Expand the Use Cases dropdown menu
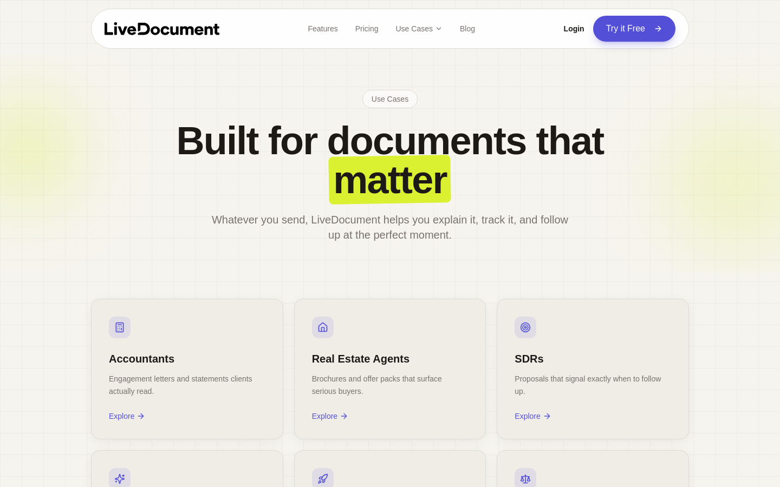The height and width of the screenshot is (487, 780). (419, 29)
